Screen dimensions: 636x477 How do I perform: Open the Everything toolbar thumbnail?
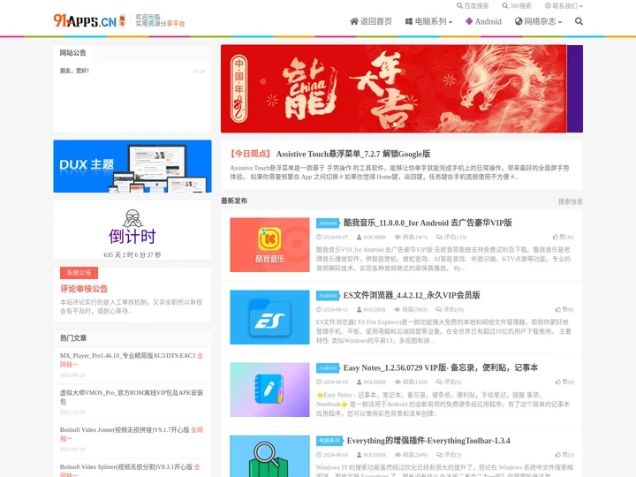[x=269, y=457]
